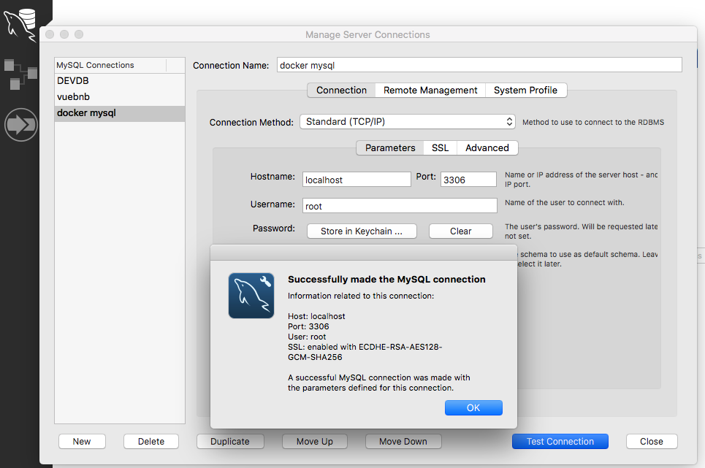Select the Advanced sub-tab
Viewport: 705px width, 468px height.
click(487, 147)
